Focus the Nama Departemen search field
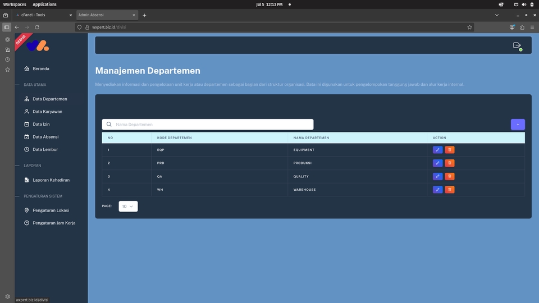This screenshot has height=303, width=539. [208, 125]
